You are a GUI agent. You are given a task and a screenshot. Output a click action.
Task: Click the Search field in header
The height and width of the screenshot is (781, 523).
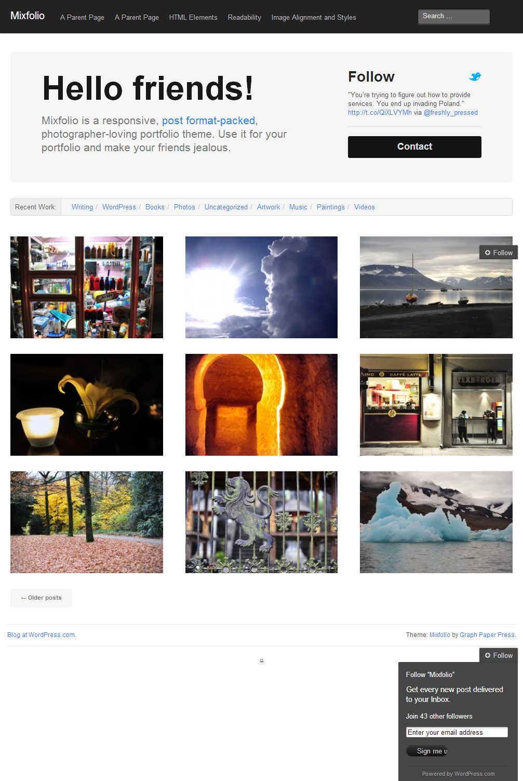tap(454, 17)
